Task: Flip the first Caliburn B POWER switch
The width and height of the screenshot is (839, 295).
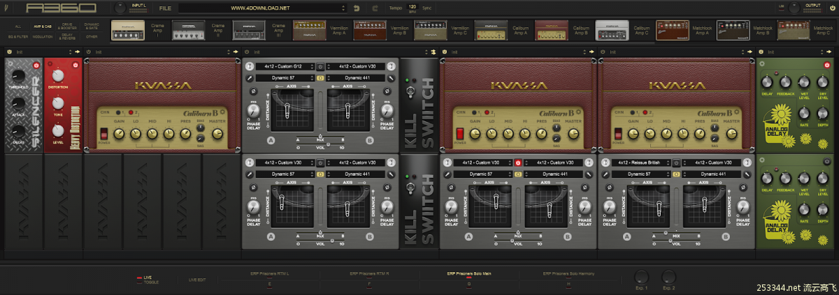Action: tap(106, 133)
